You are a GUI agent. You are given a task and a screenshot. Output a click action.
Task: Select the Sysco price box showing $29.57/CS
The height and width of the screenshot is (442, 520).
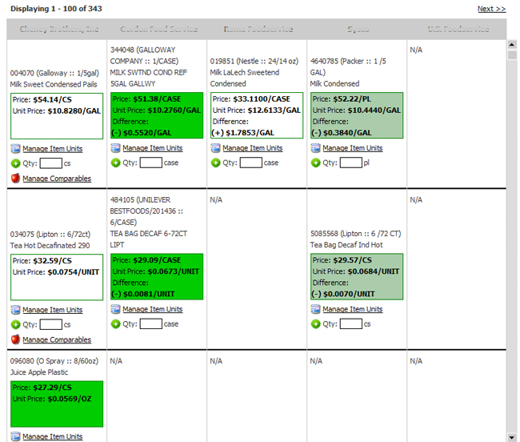357,277
